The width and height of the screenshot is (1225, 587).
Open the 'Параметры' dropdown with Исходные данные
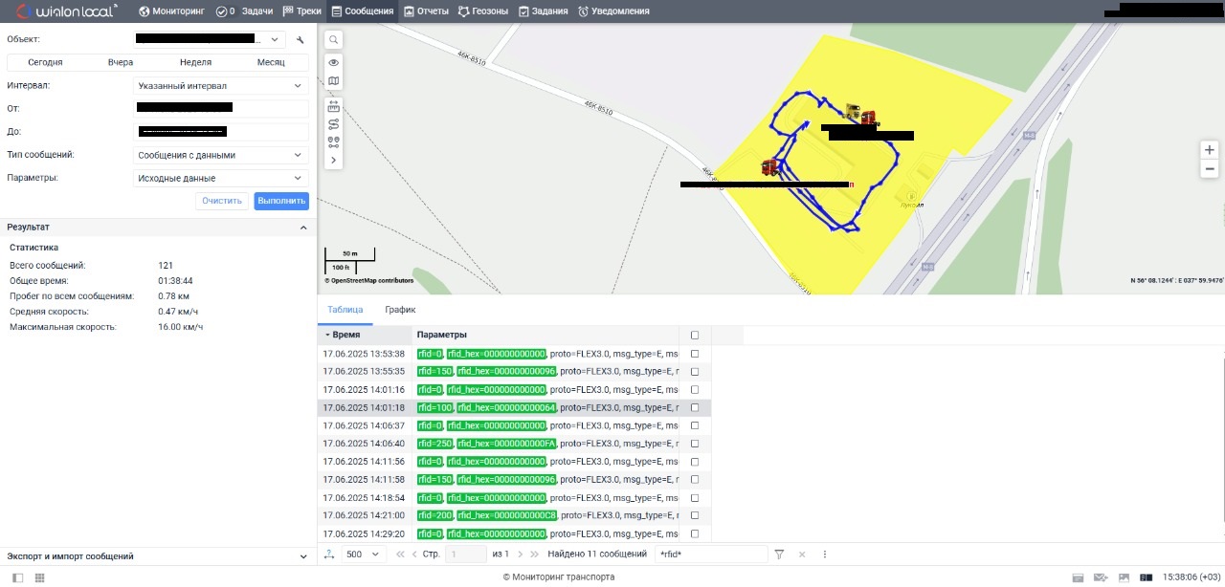219,178
